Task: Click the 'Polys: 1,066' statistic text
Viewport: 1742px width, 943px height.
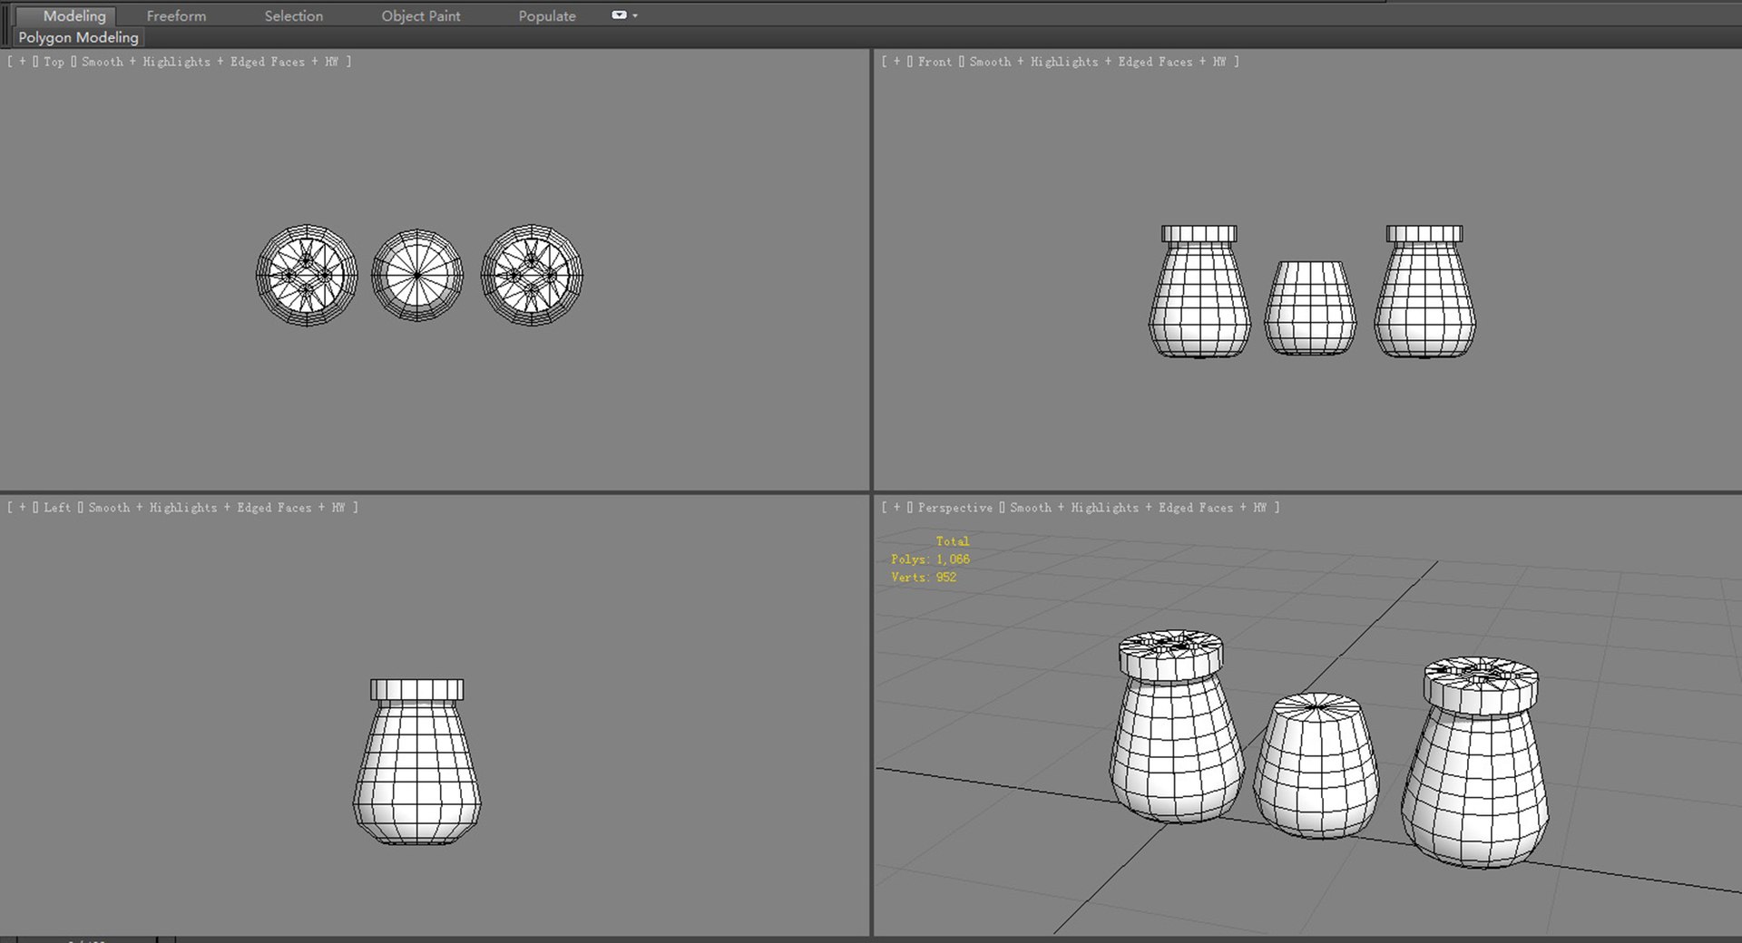Action: (930, 559)
